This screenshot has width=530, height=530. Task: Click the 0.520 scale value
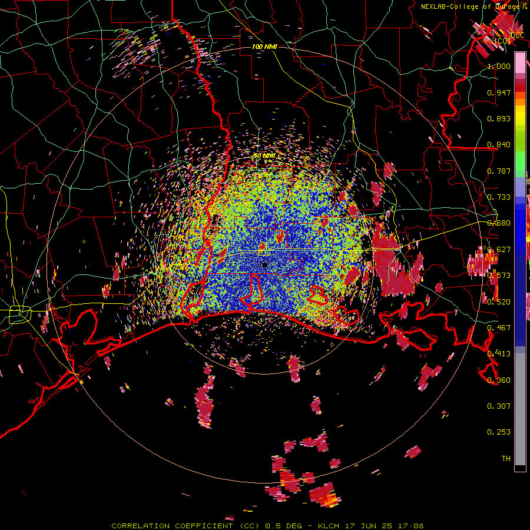499,302
